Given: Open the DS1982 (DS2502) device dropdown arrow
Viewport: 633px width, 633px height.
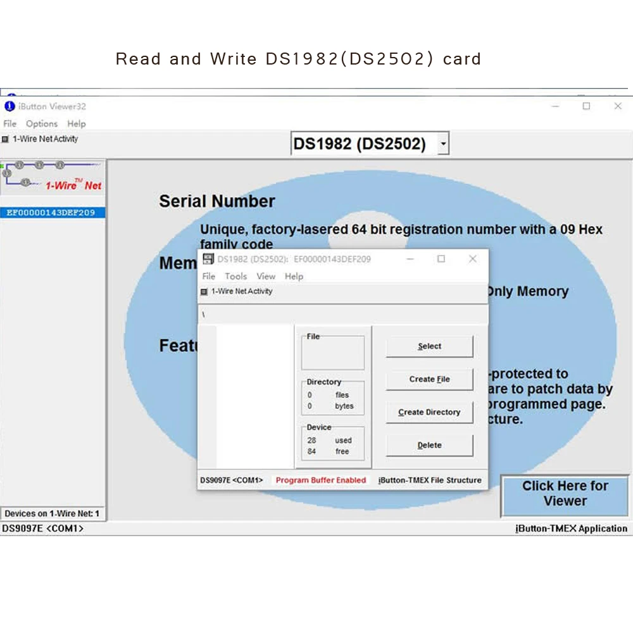Looking at the screenshot, I should click(x=443, y=143).
